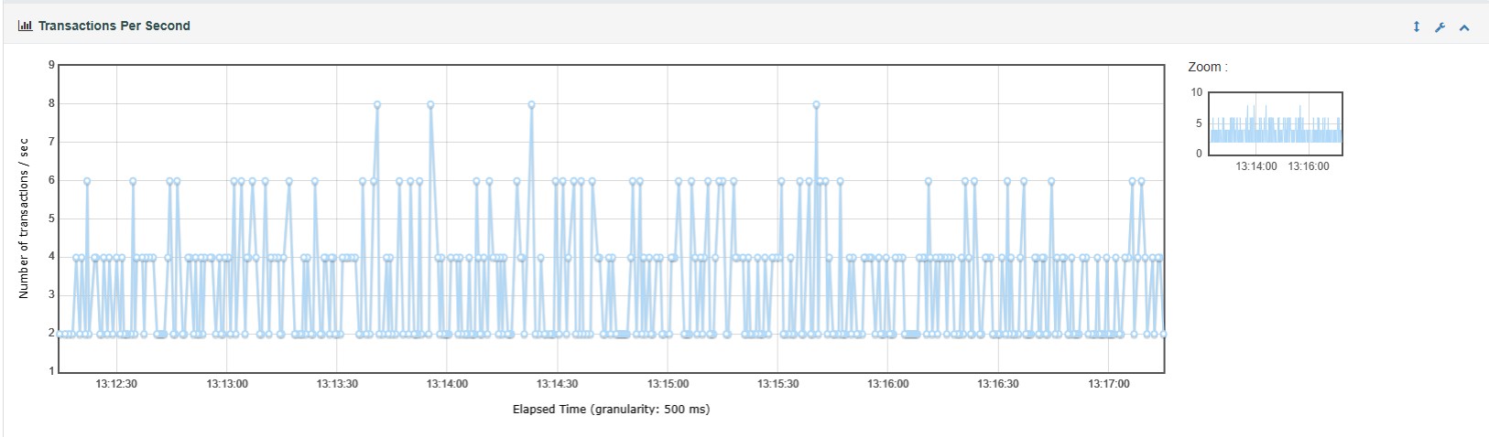Click the last data point peaking at 8

click(816, 105)
